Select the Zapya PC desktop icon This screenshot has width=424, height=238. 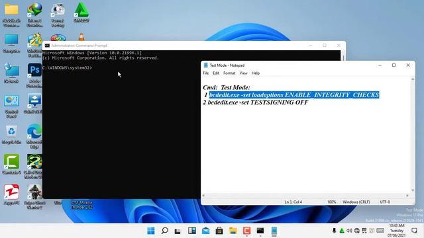click(11, 194)
